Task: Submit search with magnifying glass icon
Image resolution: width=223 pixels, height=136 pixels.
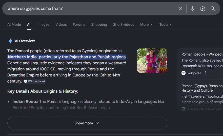Action: [x=213, y=9]
